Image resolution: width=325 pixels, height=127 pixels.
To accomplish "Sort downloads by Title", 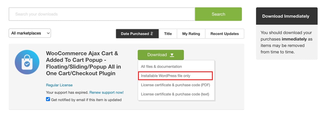I will pos(168,34).
